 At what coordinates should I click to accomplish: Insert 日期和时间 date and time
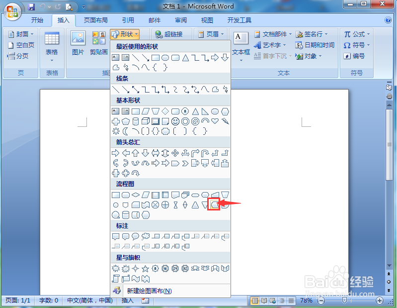pyautogui.click(x=315, y=45)
